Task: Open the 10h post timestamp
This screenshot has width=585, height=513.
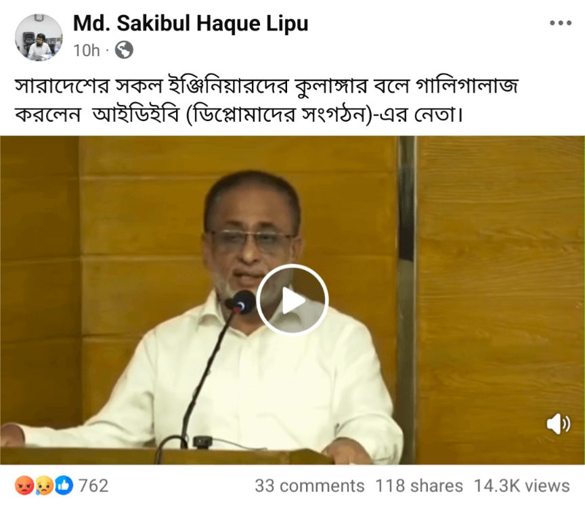Action: click(x=87, y=50)
